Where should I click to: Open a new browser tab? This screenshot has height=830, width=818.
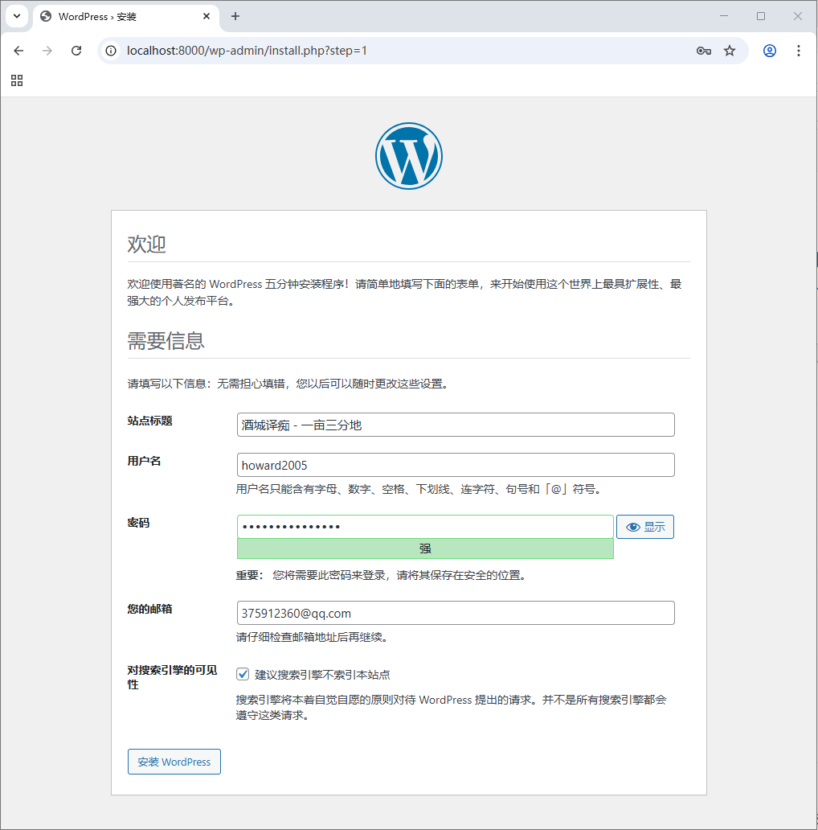[235, 16]
